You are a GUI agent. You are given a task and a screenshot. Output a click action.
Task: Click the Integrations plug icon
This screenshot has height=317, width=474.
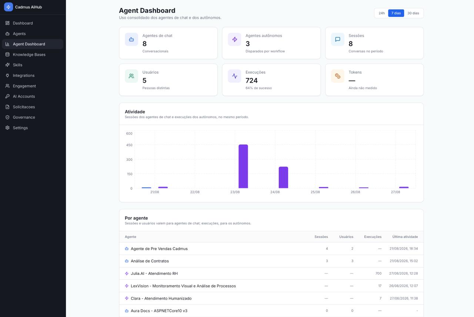pyautogui.click(x=7, y=75)
